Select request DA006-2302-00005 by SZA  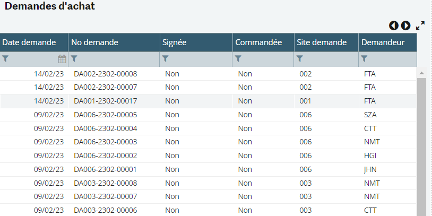click(105, 115)
